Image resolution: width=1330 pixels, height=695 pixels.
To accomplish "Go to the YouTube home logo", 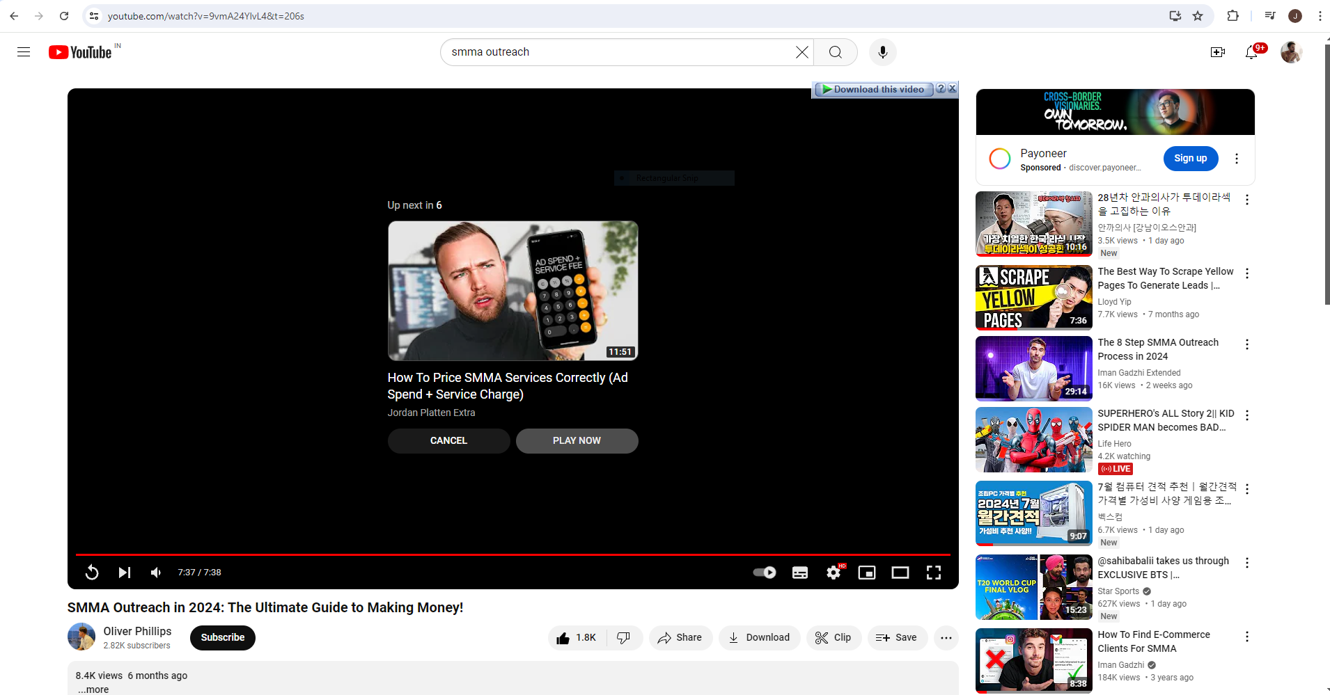I will point(81,52).
